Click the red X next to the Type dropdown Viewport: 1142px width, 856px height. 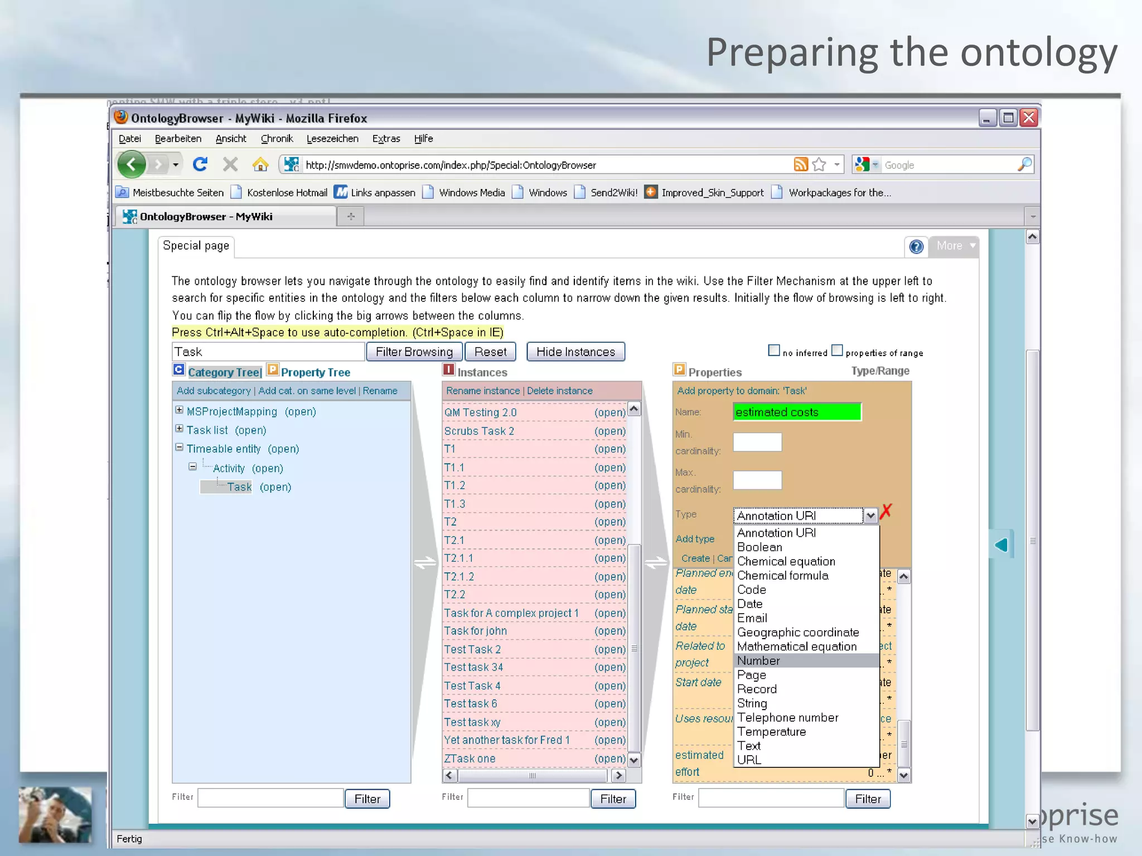[x=887, y=510]
